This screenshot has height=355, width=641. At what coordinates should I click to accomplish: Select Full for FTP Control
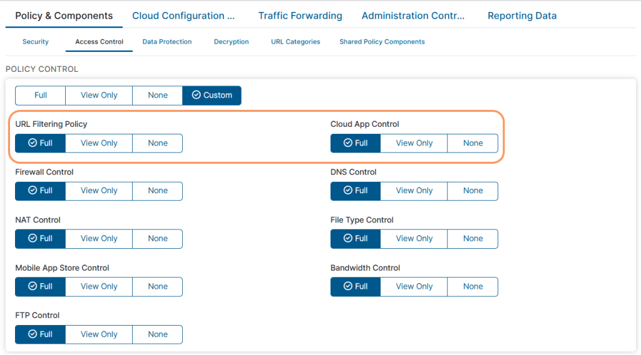(x=41, y=334)
